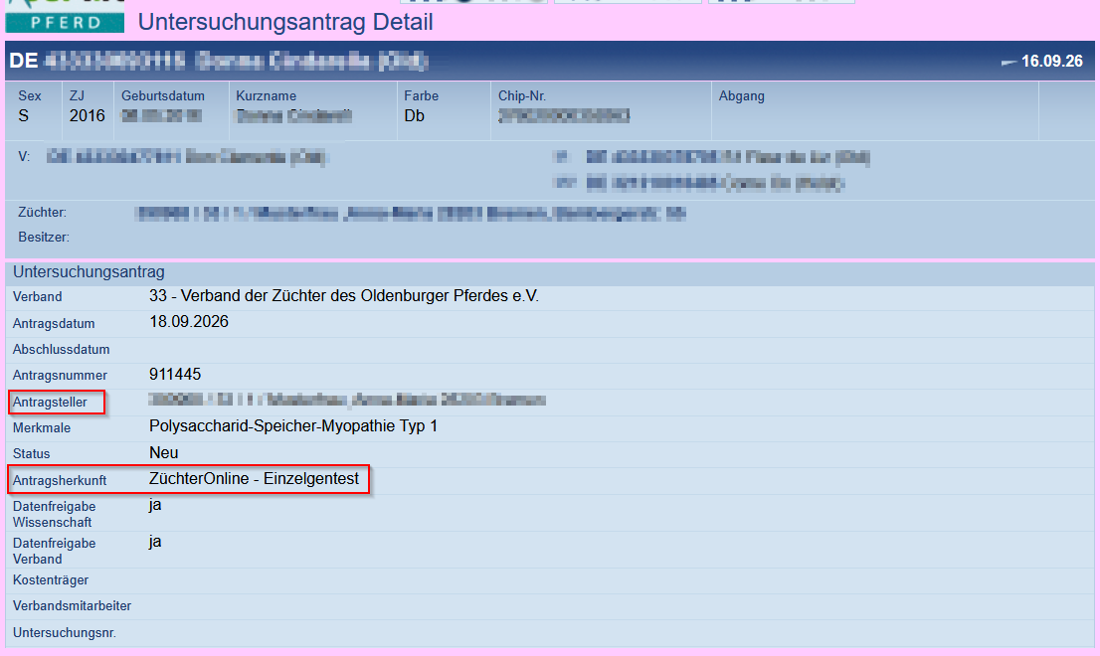Click the empty Kostenträger row
This screenshot has width=1100, height=656.
click(550, 580)
